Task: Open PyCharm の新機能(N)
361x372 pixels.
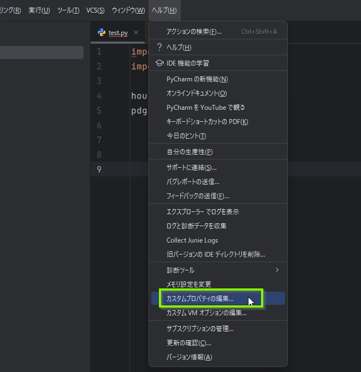Action: 218,79
